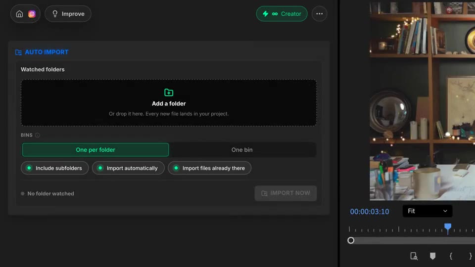Viewport: 475px width, 267px height.
Task: Click the timecode 00:00:03:10
Action: pos(370,212)
